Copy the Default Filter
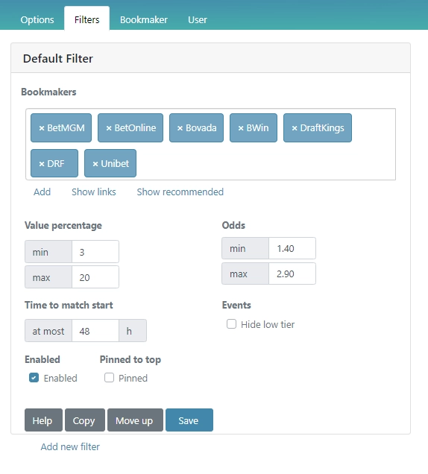The width and height of the screenshot is (428, 474). pyautogui.click(x=85, y=420)
